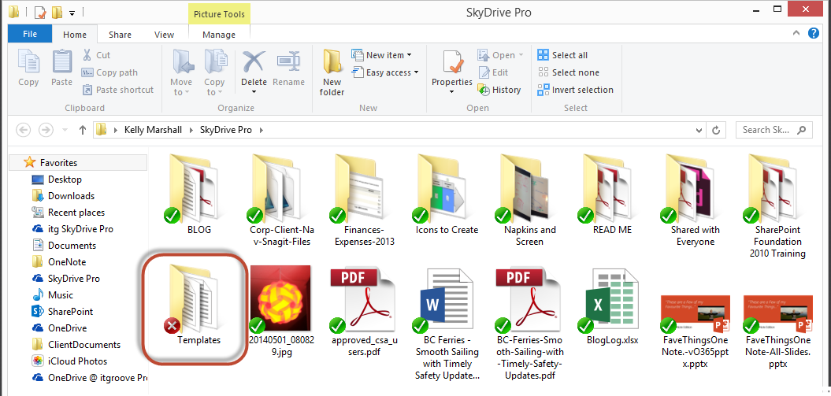Viewport: 831px width, 396px height.
Task: Click the Picture Tools contextual tab
Action: point(219,14)
